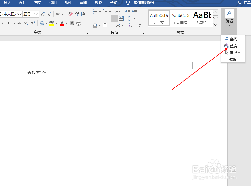This screenshot has height=186, width=251.
Task: Choose 选择 in the editing menu
Action: [233, 53]
